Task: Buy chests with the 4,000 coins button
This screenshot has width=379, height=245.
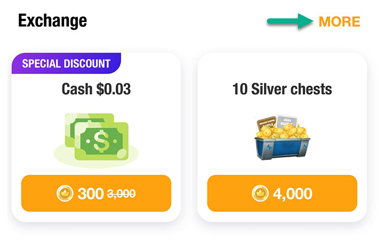Action: (282, 193)
